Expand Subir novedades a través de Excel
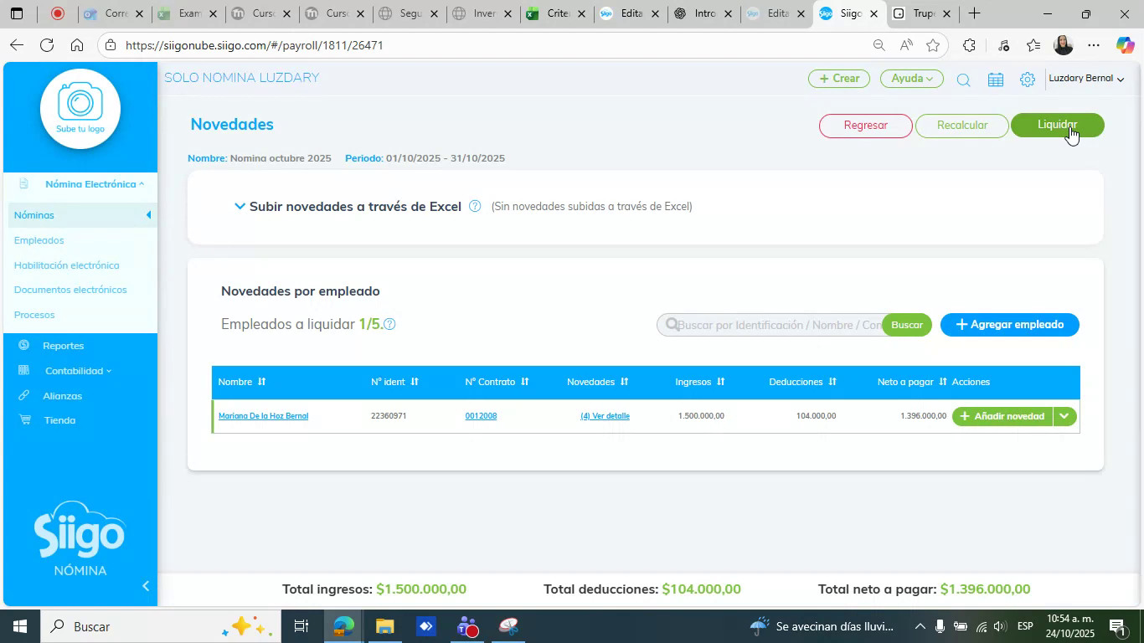The width and height of the screenshot is (1144, 643). click(240, 206)
